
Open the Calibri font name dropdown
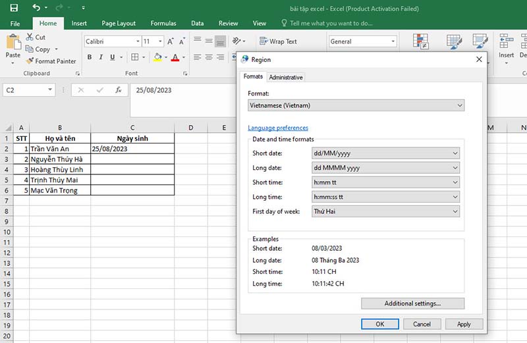138,41
